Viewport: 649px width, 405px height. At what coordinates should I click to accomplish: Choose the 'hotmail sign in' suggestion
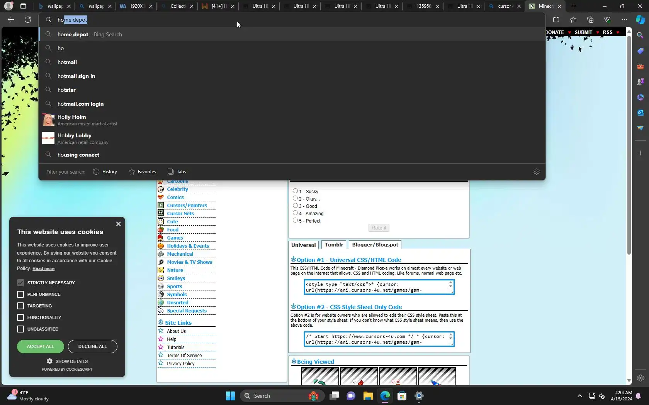(292, 76)
